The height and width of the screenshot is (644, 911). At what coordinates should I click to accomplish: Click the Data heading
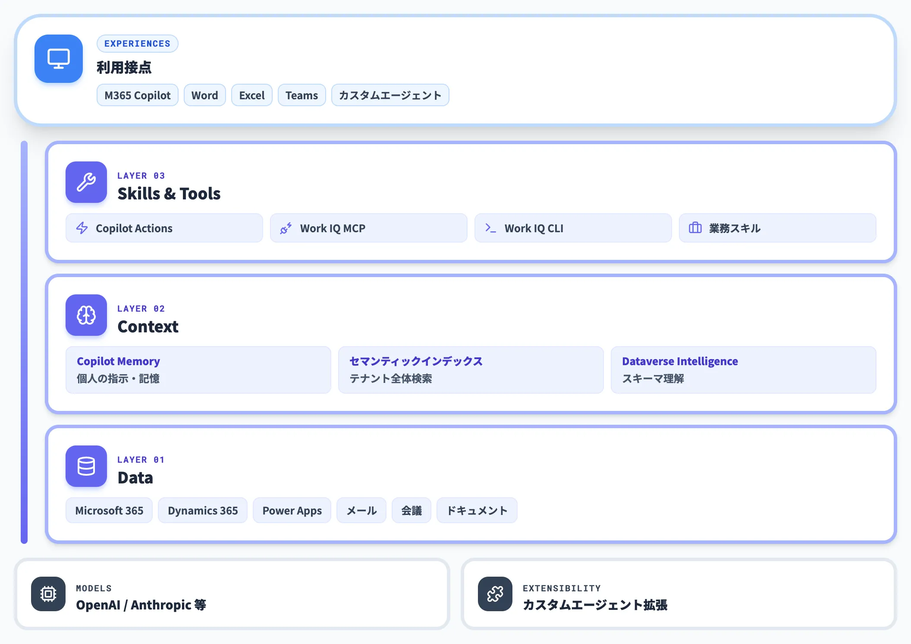pos(135,478)
